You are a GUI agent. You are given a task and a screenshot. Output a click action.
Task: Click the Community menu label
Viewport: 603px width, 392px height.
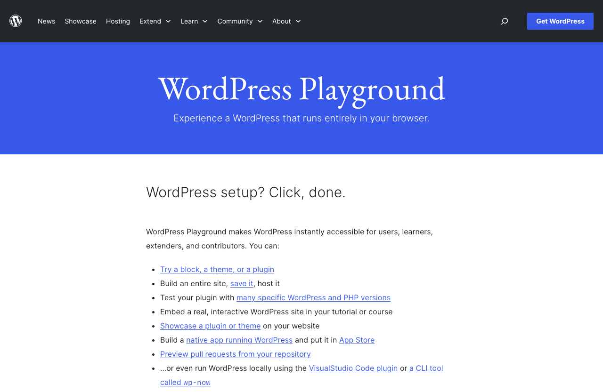click(x=235, y=21)
